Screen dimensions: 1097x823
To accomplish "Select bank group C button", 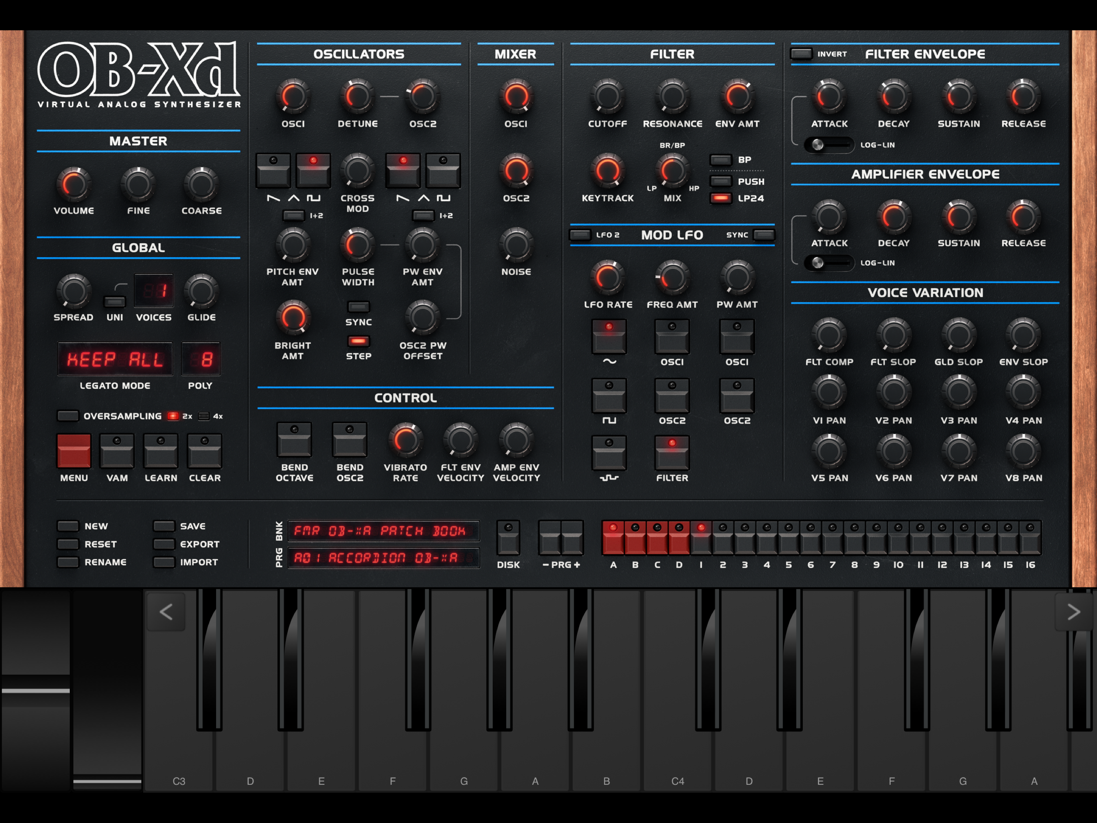I will coord(657,537).
